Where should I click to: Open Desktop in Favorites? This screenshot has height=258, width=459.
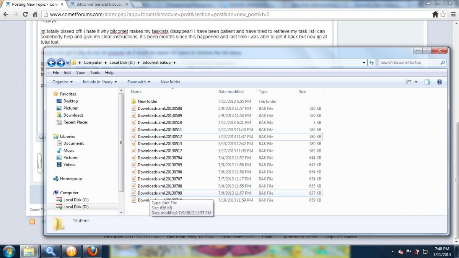(x=70, y=101)
